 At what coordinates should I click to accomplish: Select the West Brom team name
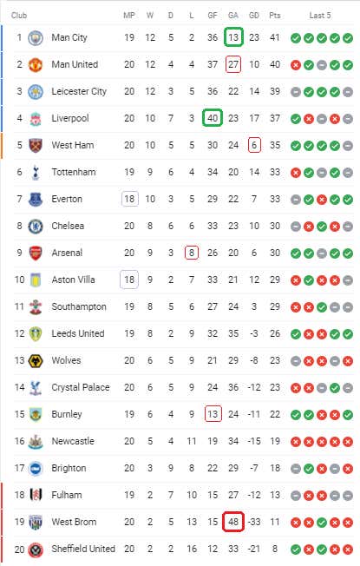[74, 522]
